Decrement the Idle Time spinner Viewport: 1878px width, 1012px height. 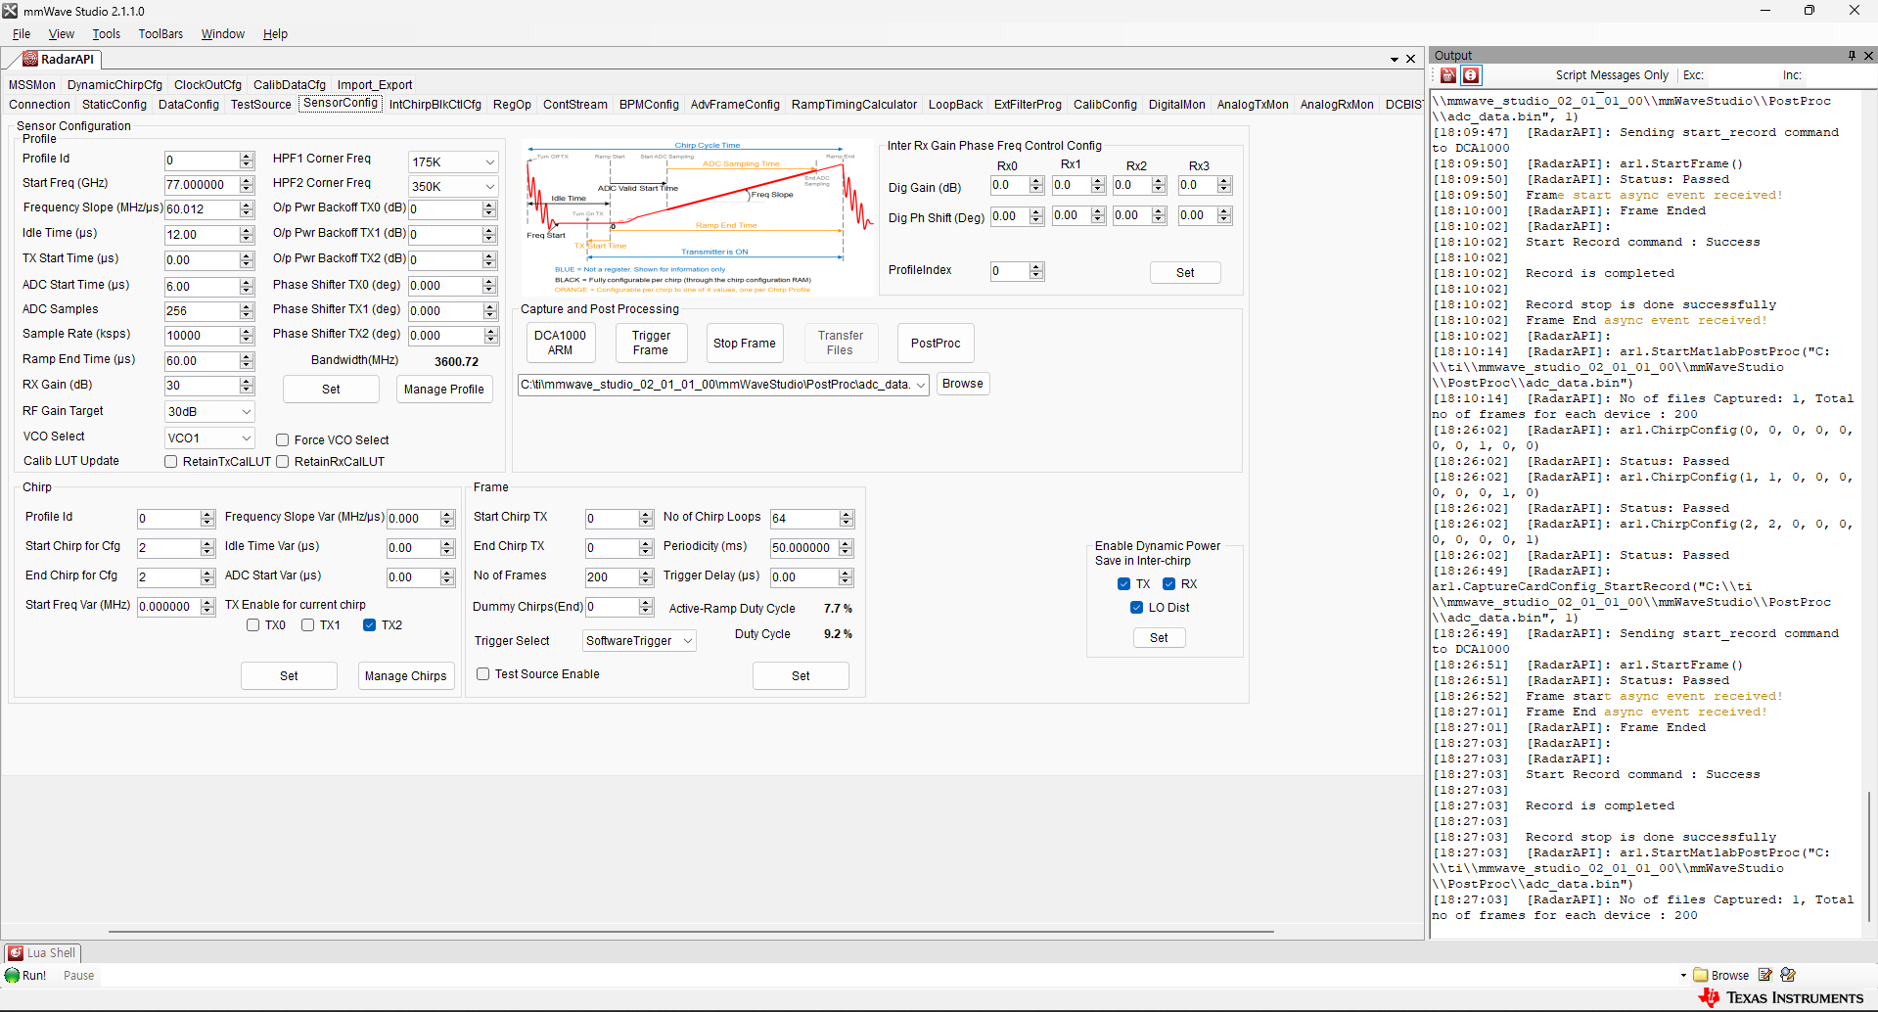[x=247, y=240]
